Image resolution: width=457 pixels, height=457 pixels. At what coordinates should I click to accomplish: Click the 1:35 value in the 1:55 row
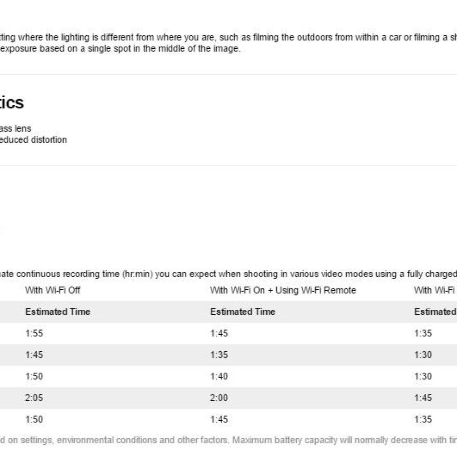(423, 333)
